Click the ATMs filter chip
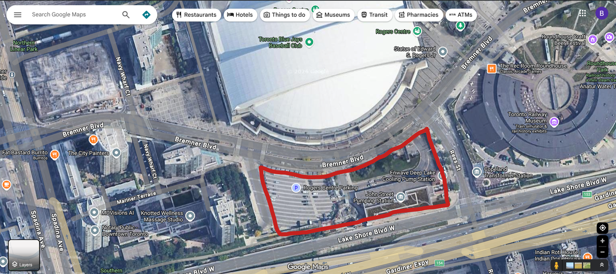The height and width of the screenshot is (274, 616). 461,15
